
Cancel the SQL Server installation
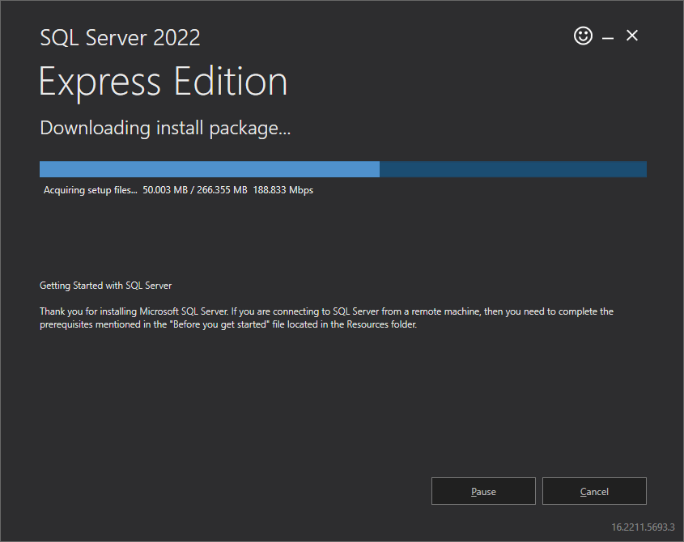pos(594,491)
